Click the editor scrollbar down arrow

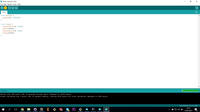pos(199,87)
